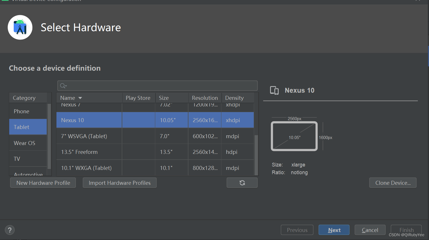This screenshot has width=429, height=240.
Task: Select the Nexus 10 row
Action: pos(155,120)
